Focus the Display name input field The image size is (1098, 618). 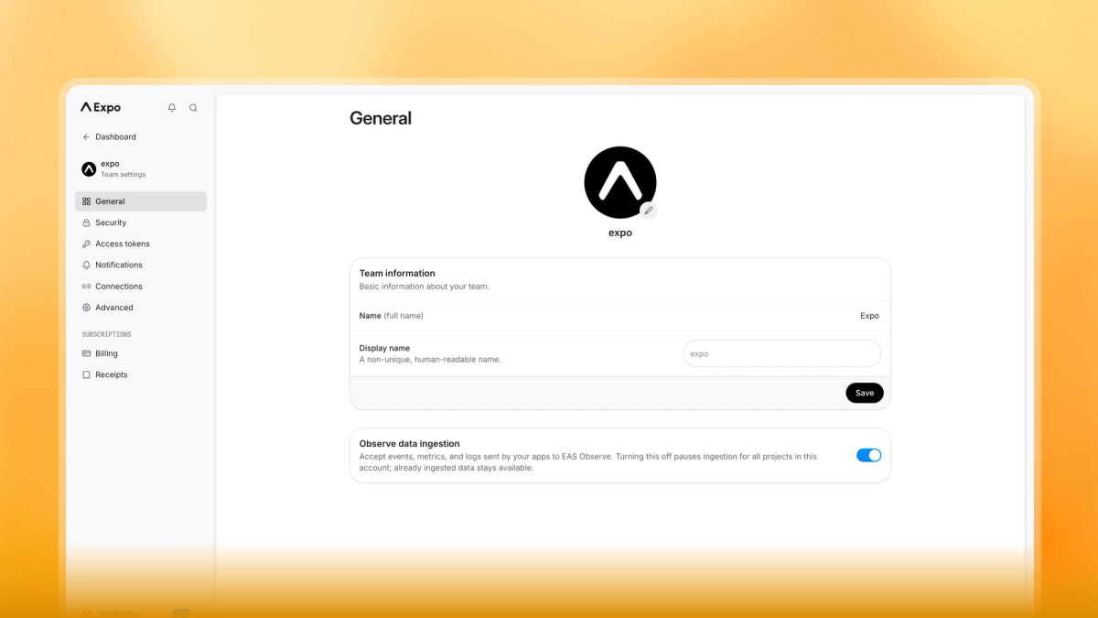pyautogui.click(x=782, y=353)
